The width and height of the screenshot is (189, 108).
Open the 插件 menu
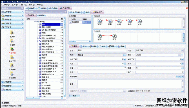[x=32, y=5]
